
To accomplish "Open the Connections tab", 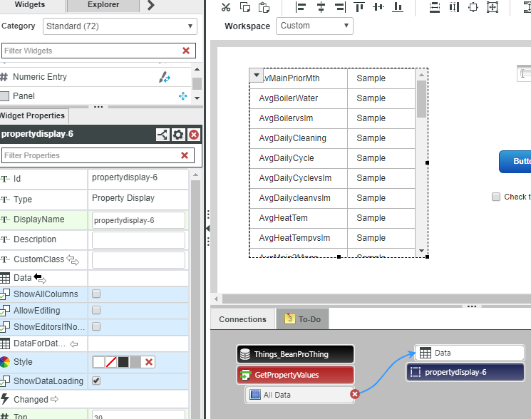I will point(242,319).
